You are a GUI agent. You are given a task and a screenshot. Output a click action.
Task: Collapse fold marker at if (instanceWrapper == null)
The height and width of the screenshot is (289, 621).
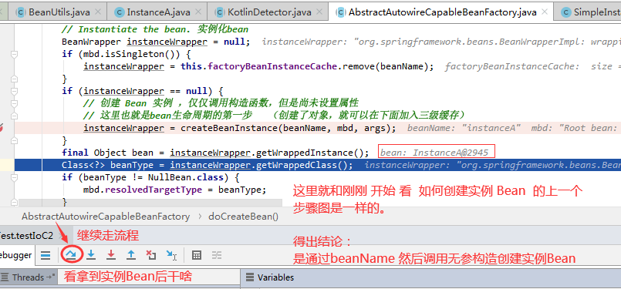14,91
